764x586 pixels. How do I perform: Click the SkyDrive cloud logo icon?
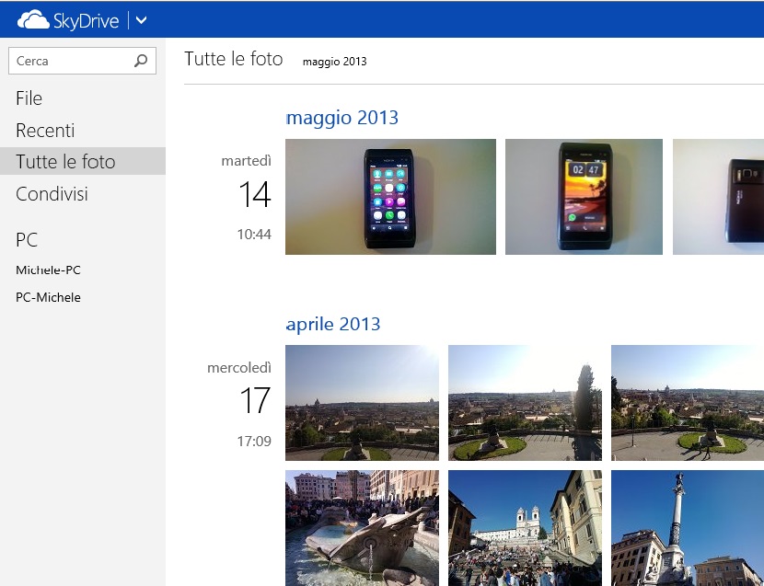[x=33, y=20]
